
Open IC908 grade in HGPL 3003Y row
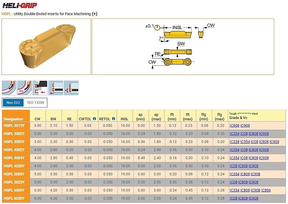coord(274,142)
